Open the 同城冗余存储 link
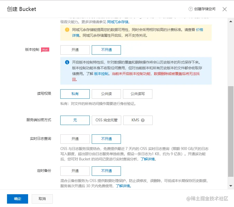 pos(118,22)
